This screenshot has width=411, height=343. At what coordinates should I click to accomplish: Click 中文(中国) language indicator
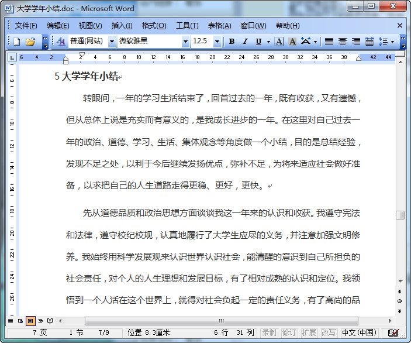pos(359,332)
